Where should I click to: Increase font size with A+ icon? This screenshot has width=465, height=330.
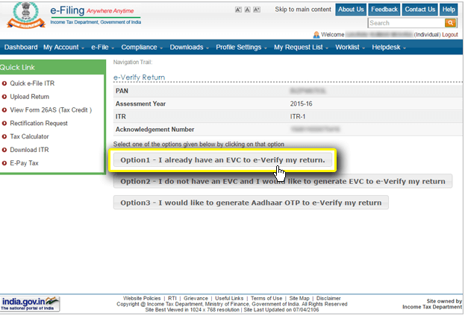257,10
